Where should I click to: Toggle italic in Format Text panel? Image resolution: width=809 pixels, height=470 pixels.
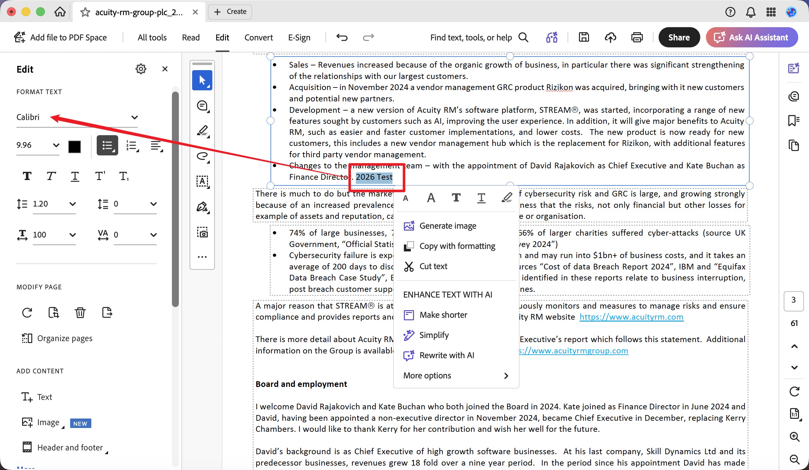pyautogui.click(x=51, y=176)
